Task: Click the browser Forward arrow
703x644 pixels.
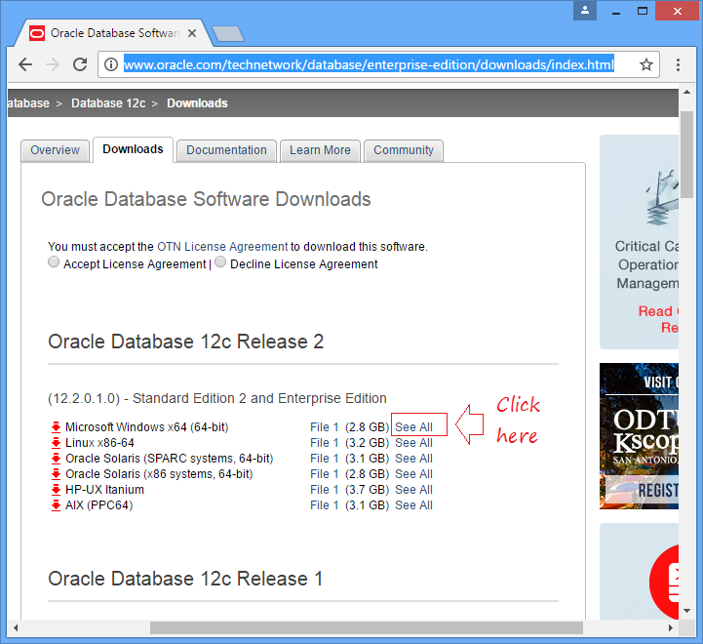Action: [x=53, y=64]
